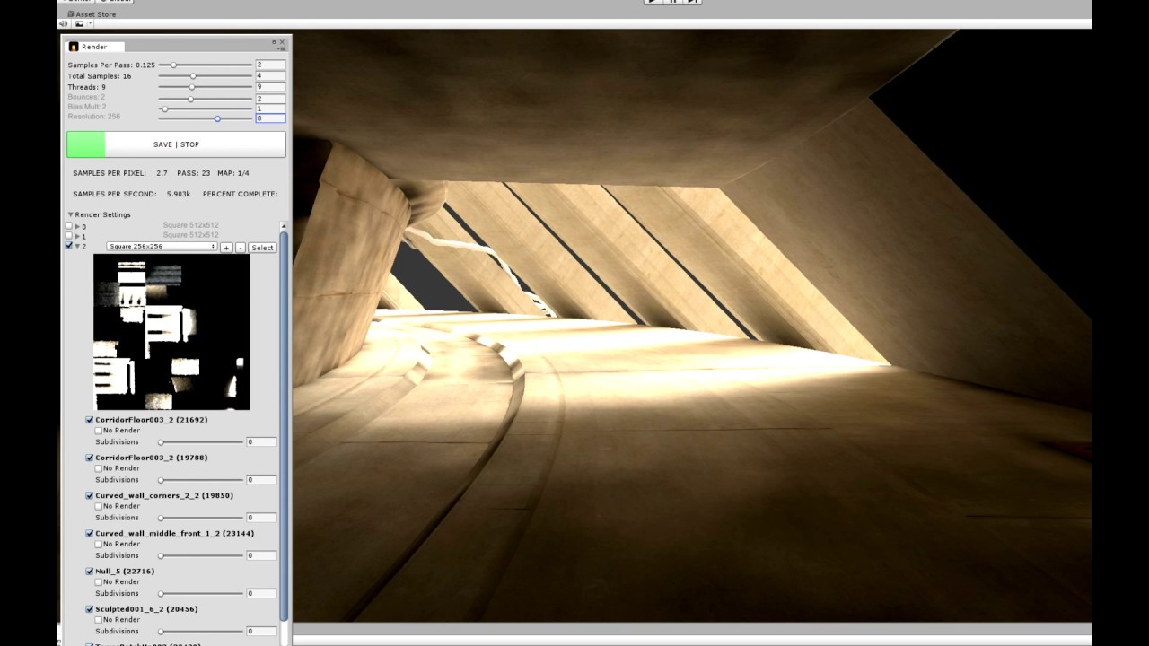
Task: Click the Total Samples slider handle
Action: point(192,77)
